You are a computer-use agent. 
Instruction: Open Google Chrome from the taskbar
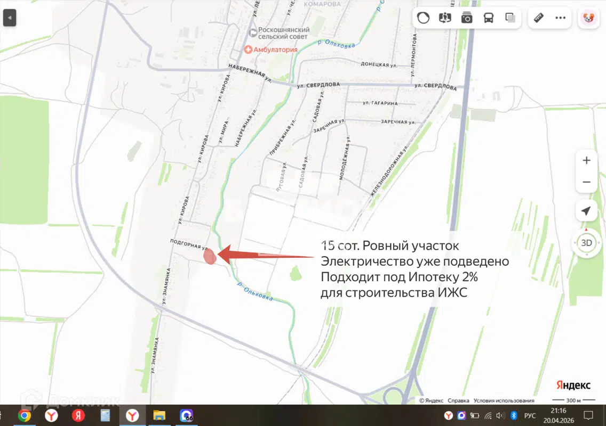pos(25,415)
